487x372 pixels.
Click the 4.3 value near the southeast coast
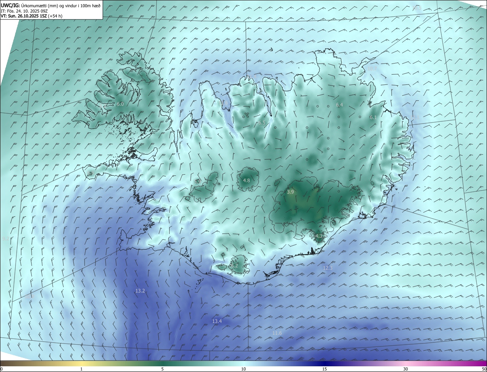(319, 236)
